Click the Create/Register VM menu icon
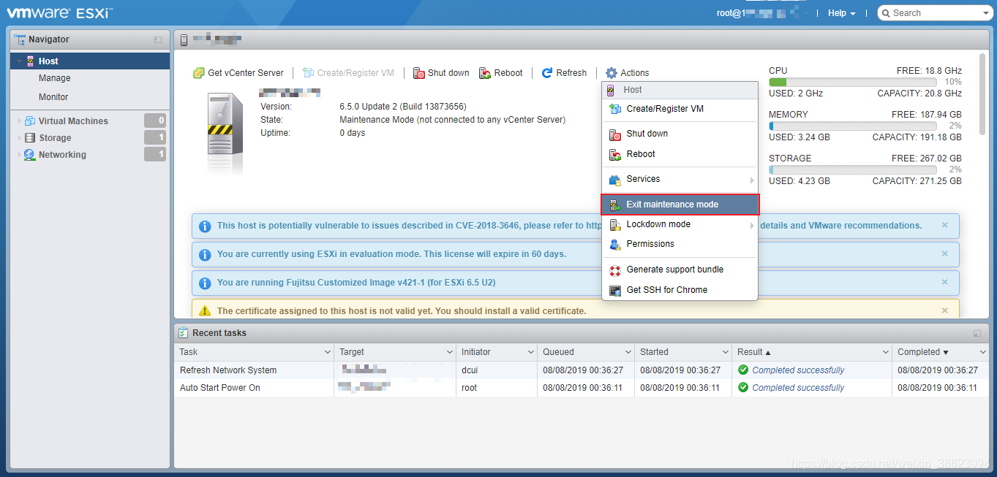This screenshot has height=477, width=997. [x=615, y=109]
